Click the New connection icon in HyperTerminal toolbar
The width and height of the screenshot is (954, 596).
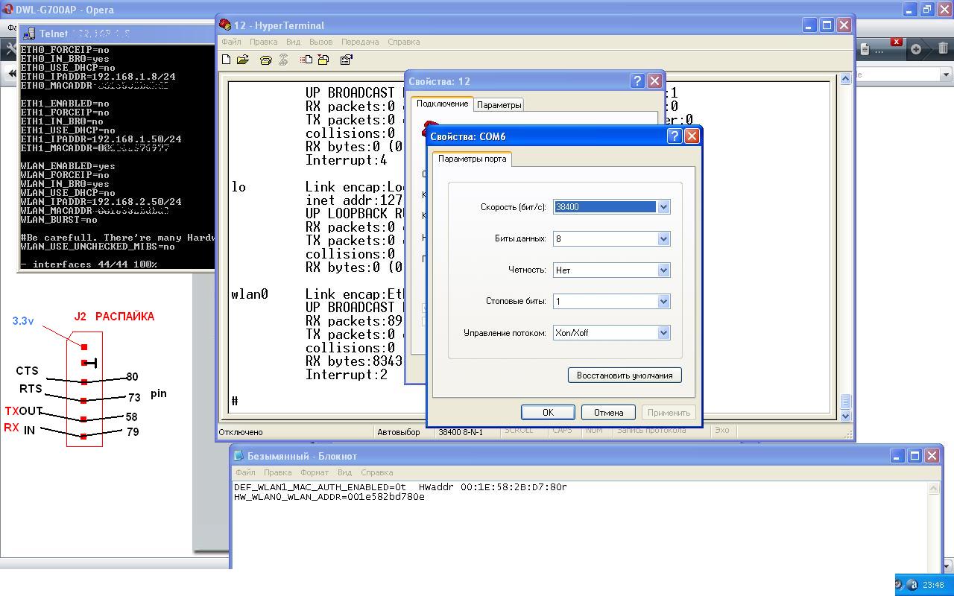click(227, 60)
